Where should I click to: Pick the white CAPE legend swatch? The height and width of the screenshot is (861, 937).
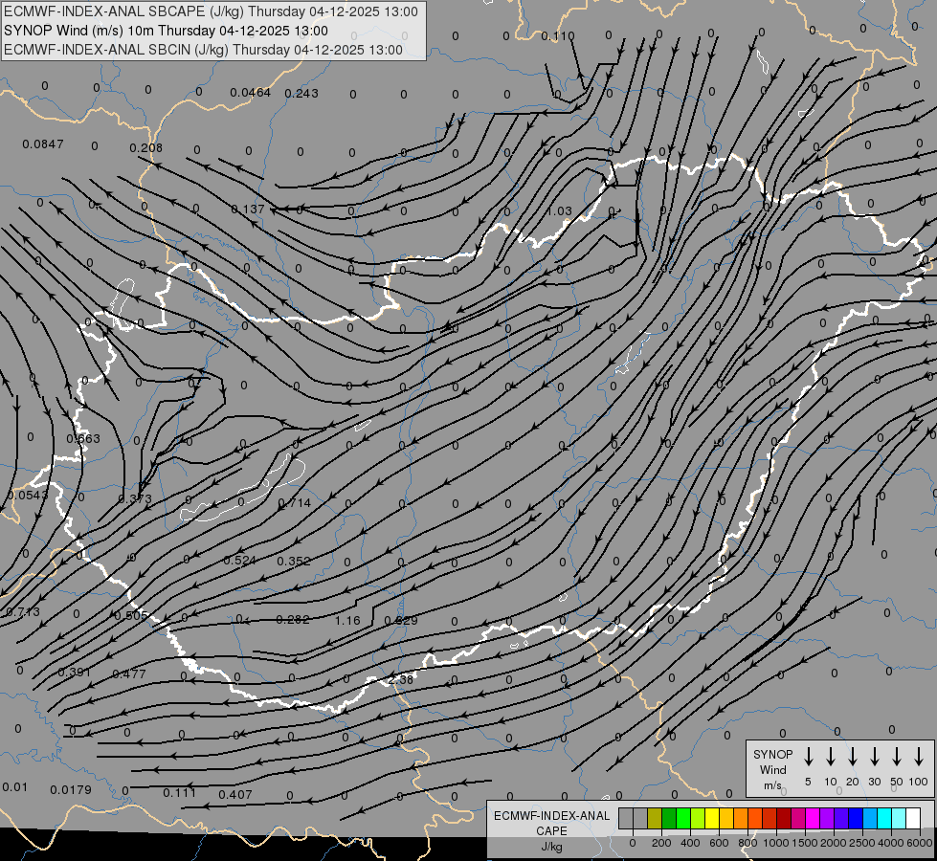914,818
